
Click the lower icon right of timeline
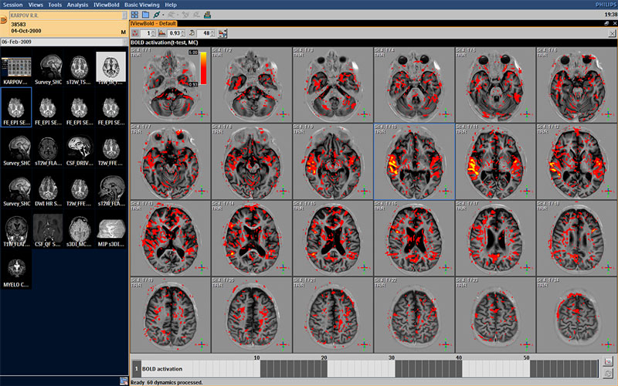[608, 373]
